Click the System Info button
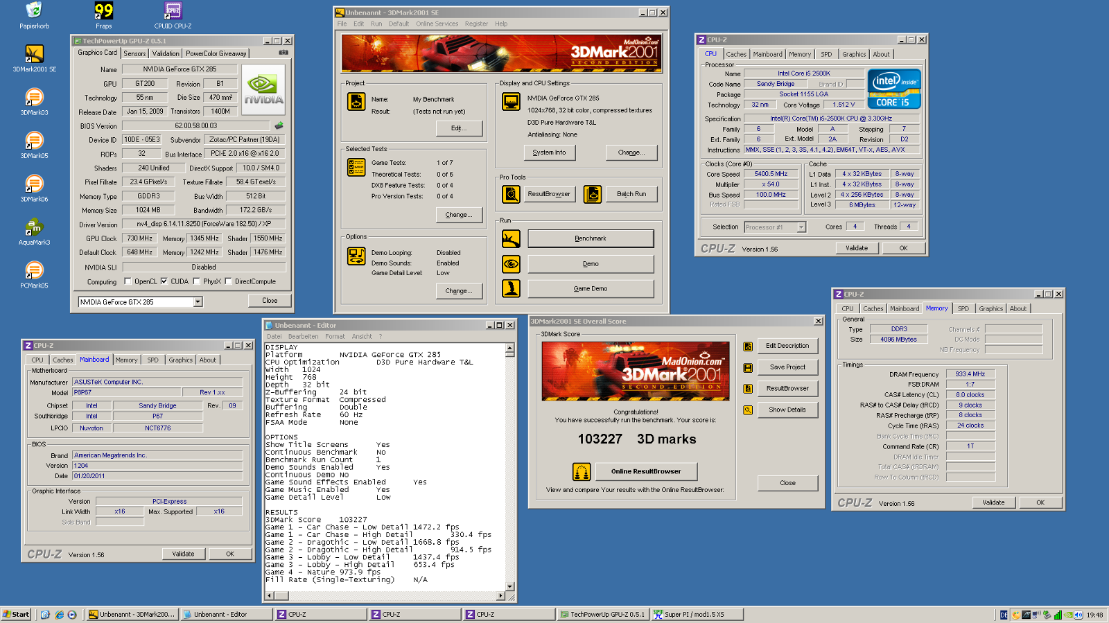 (x=549, y=152)
